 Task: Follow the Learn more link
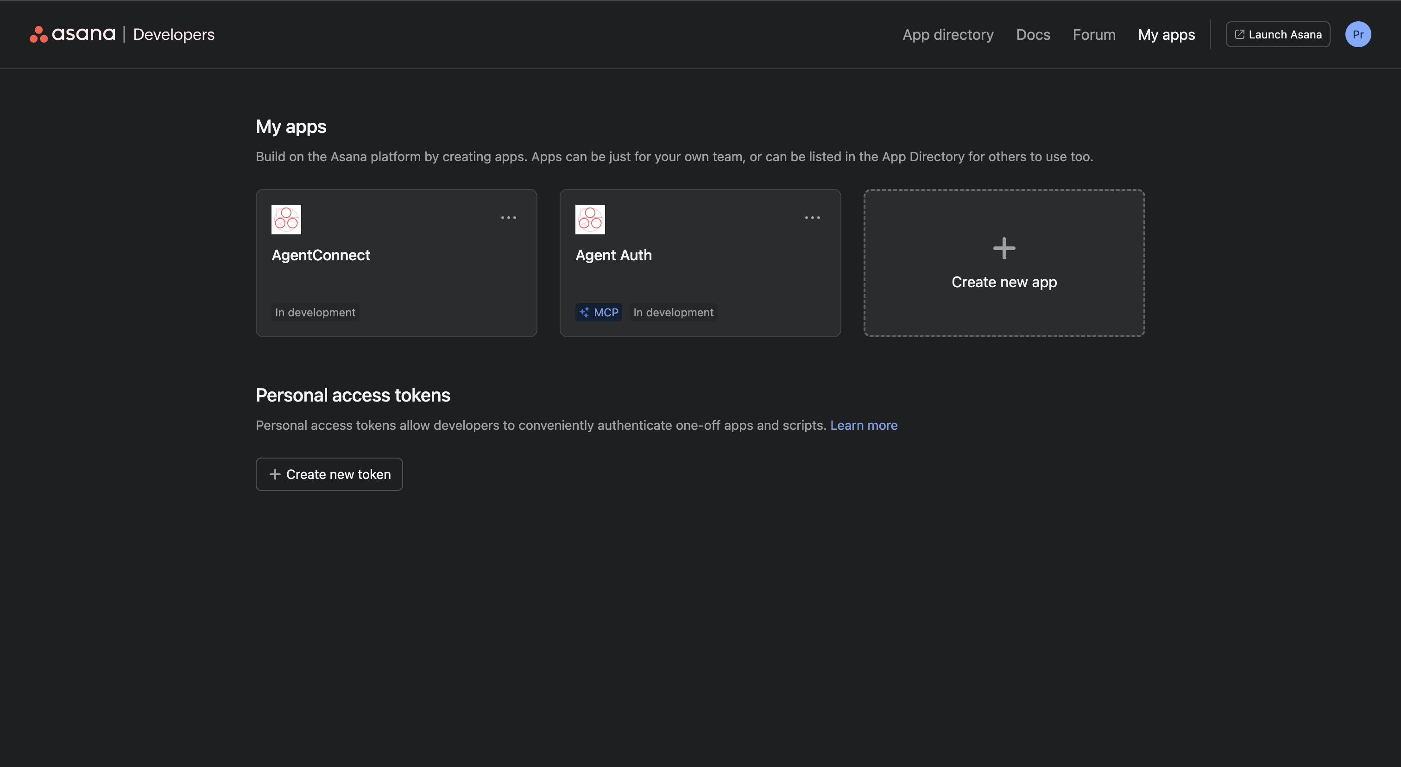(x=864, y=425)
